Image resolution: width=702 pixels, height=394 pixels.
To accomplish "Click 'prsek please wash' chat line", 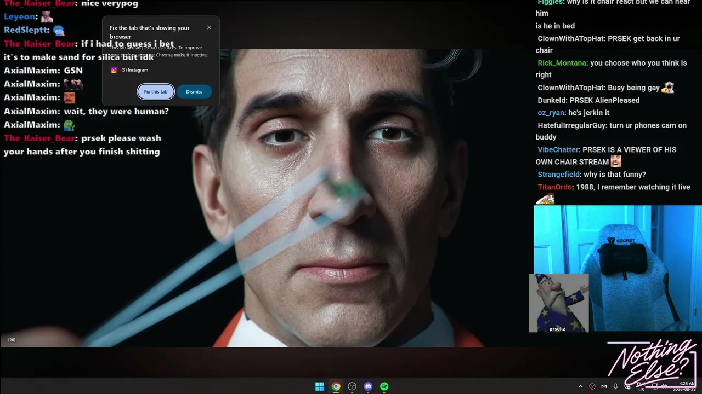I will coord(121,138).
